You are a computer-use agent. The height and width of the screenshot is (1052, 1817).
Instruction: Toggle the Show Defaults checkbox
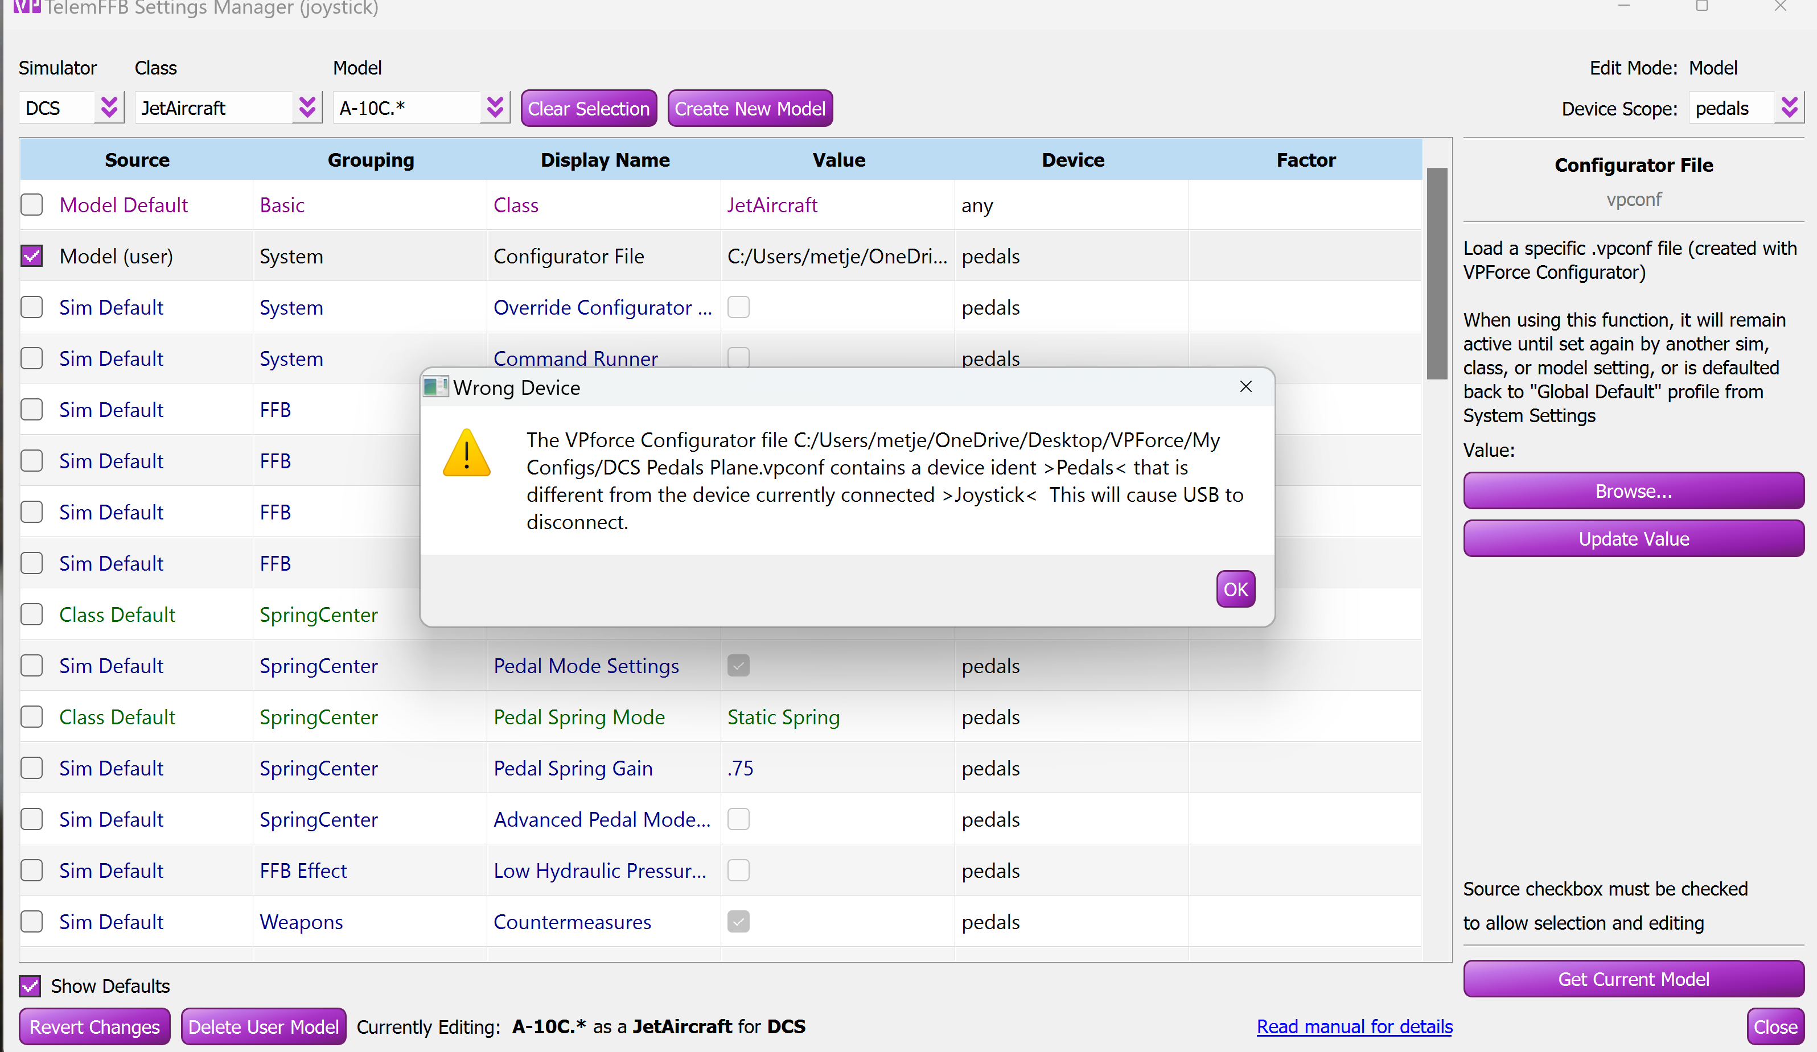coord(30,985)
